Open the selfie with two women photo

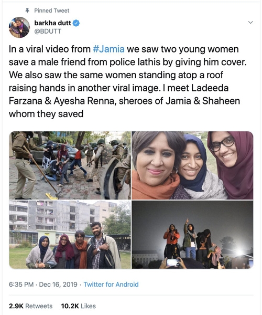(x=192, y=165)
